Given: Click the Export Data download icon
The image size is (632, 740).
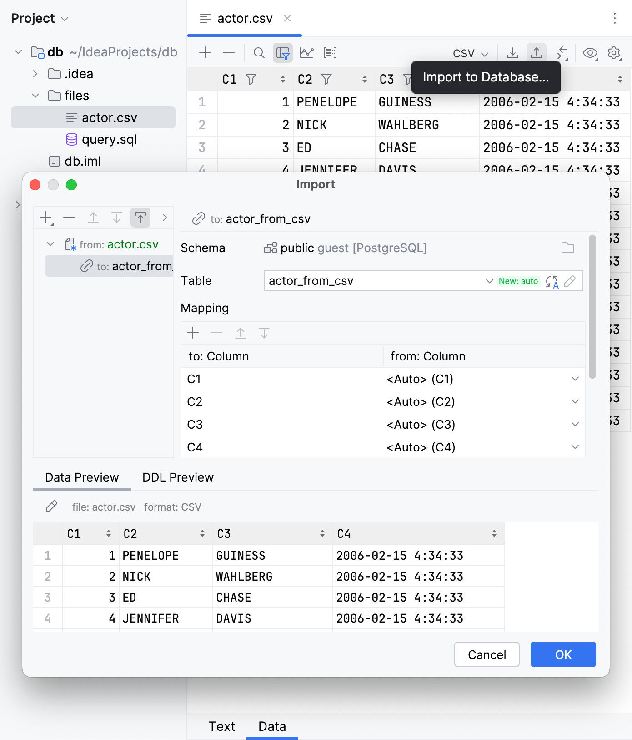Looking at the screenshot, I should coord(512,53).
